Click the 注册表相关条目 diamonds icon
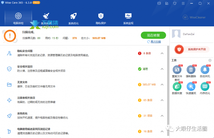Screen dimensions: 214x138 9,100
